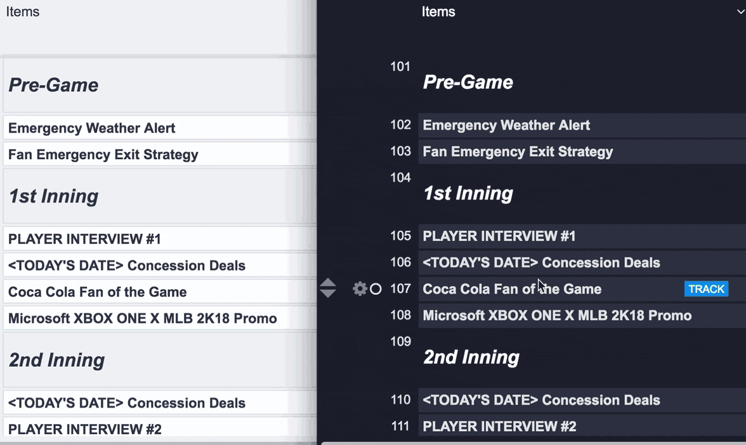Click the Pre-Game section header in dark panel

tap(468, 82)
